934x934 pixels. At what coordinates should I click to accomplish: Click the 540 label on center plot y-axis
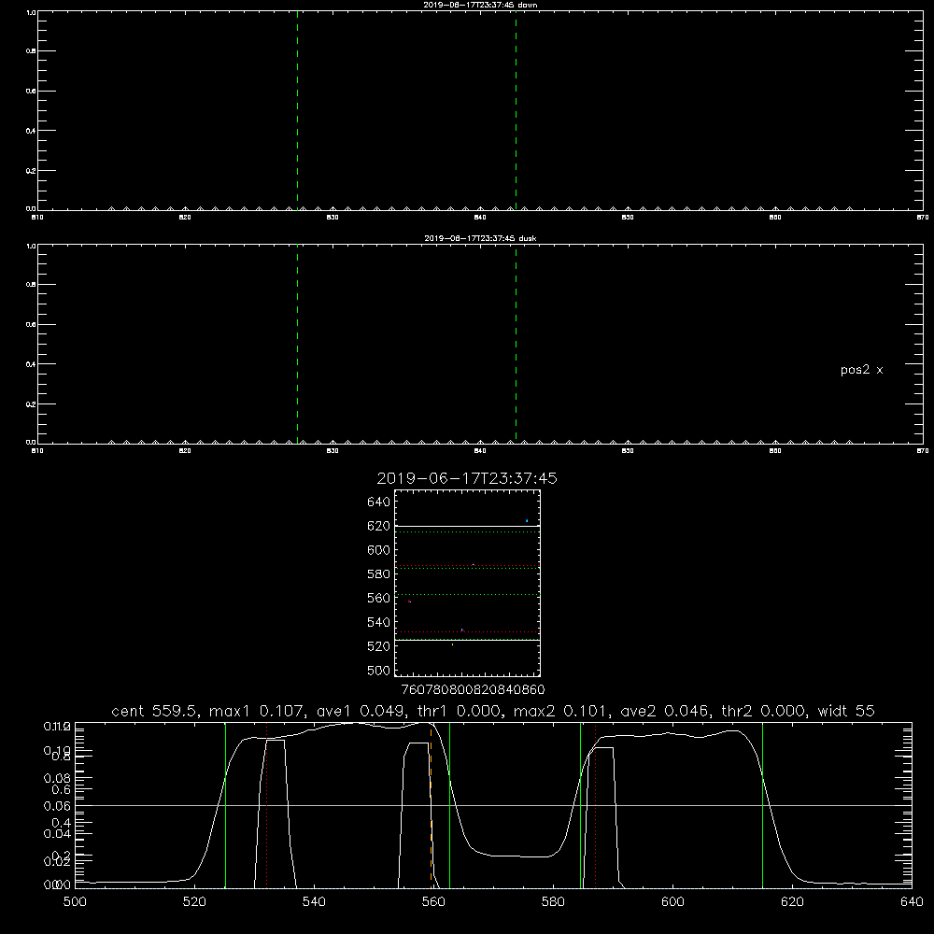click(379, 622)
